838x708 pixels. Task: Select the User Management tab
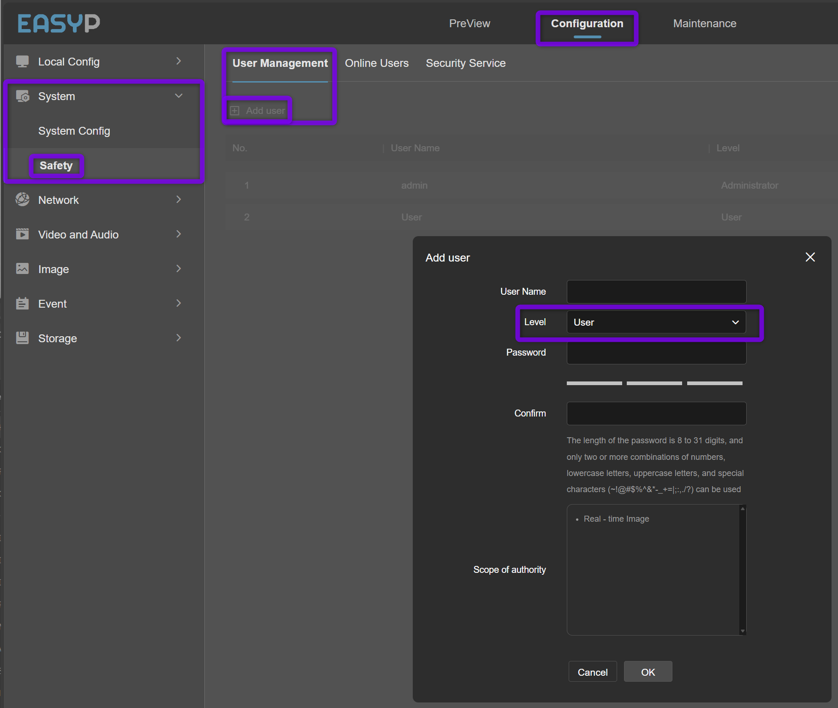coord(280,63)
